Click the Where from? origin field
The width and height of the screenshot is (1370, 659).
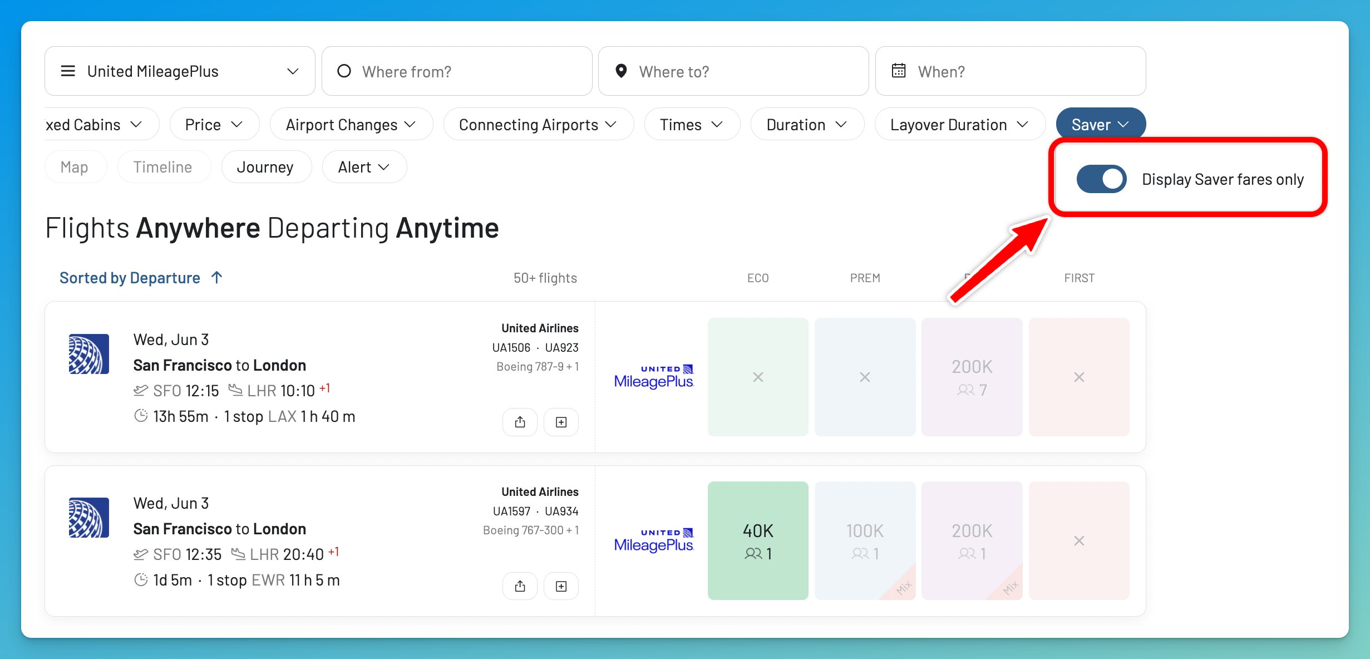tap(457, 71)
